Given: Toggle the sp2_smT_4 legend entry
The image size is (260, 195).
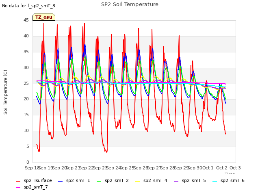Looking at the screenshot, I should 151,180.
